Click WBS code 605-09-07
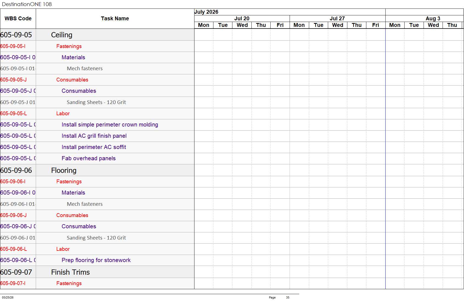The width and height of the screenshot is (464, 301). [x=16, y=272]
